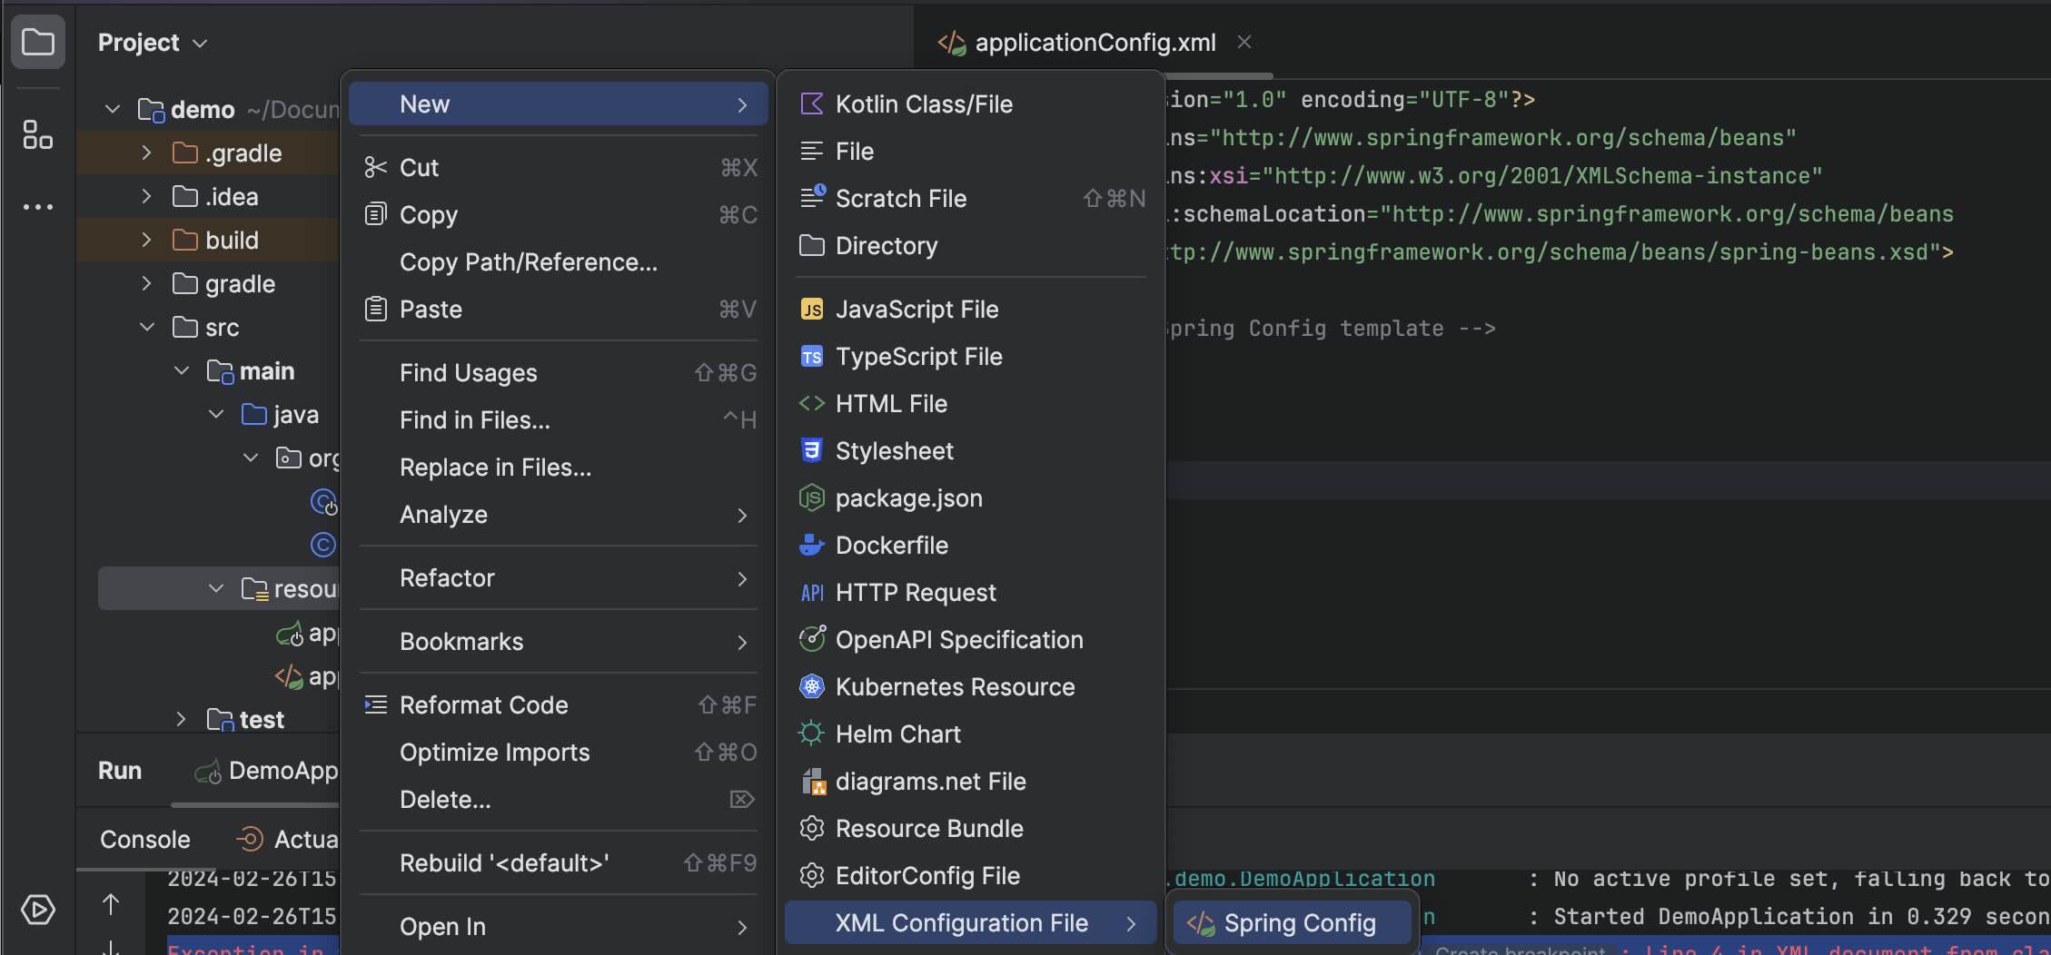Click the up-arrow navigation icon in console panel
This screenshot has width=2051, height=955.
(x=112, y=905)
